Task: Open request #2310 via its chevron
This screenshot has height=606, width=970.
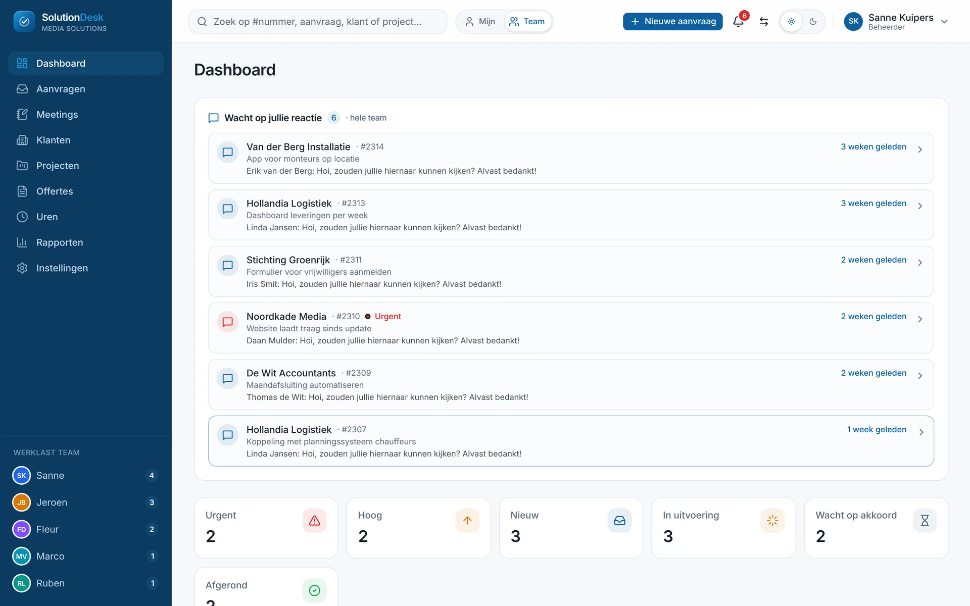Action: (920, 319)
